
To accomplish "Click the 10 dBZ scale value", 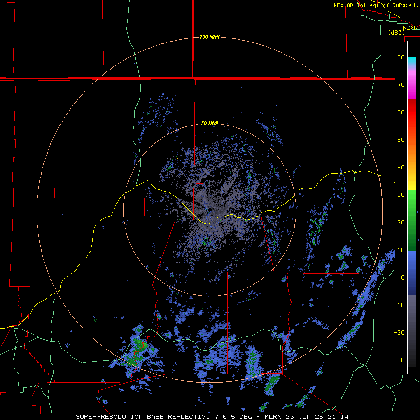I will [x=401, y=250].
